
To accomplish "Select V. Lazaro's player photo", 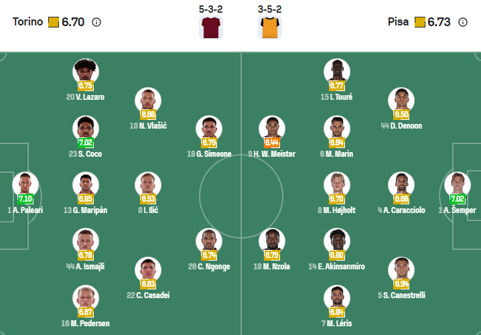I will [x=86, y=71].
